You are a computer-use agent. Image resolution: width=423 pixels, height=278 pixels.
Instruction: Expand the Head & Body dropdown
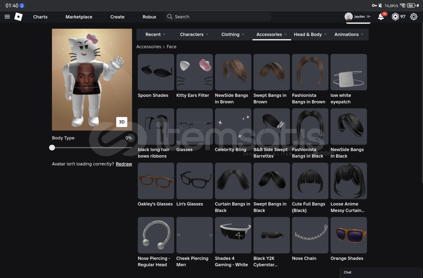[310, 34]
